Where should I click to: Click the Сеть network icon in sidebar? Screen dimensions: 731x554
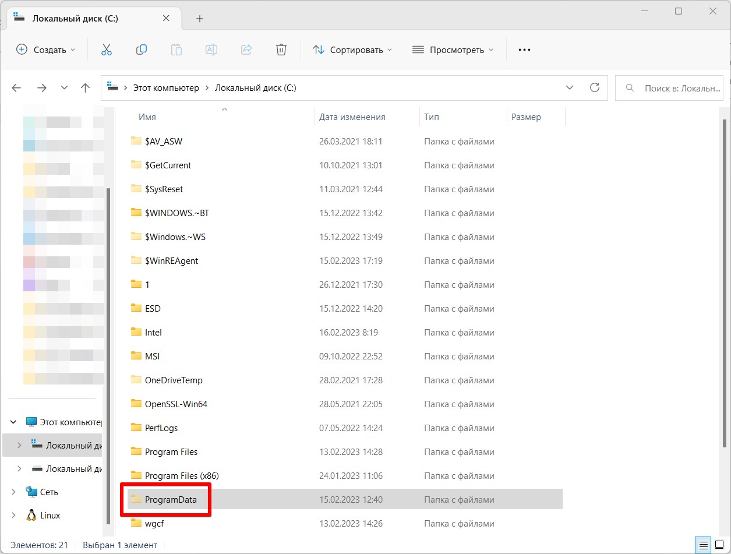tap(31, 492)
